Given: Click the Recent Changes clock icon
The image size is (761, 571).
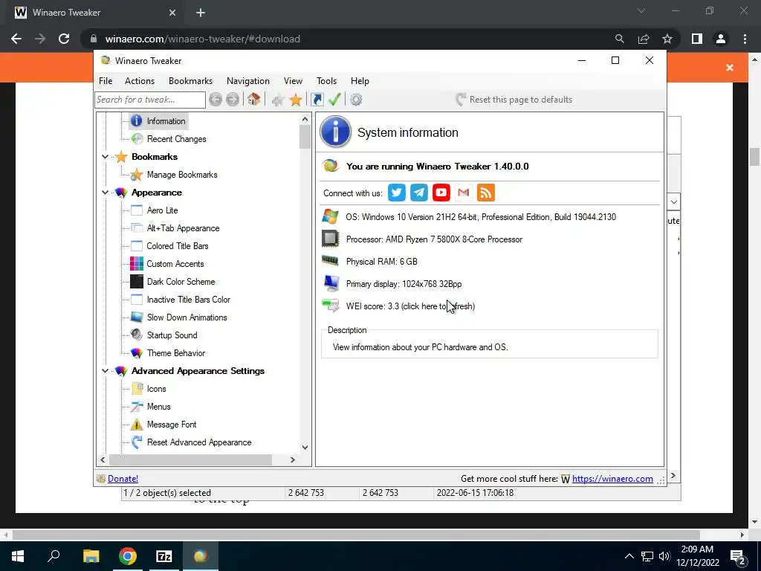Looking at the screenshot, I should tap(137, 139).
